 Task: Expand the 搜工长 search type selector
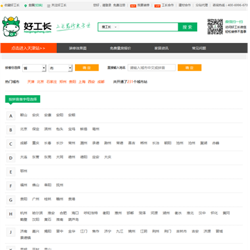point(109,27)
